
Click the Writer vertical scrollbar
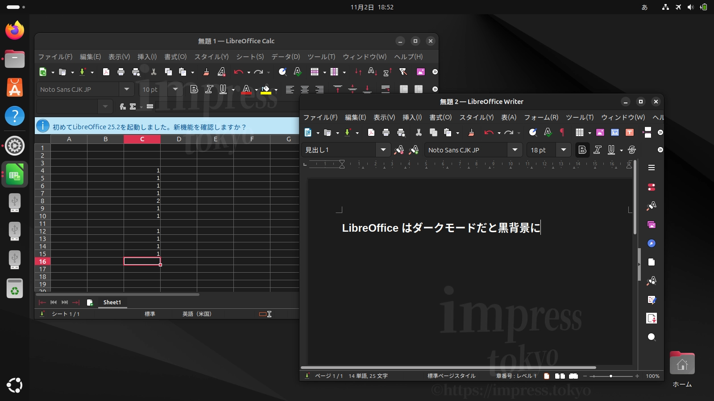(635, 197)
